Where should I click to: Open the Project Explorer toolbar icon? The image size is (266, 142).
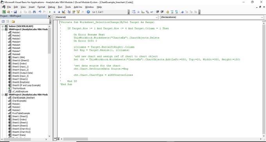[x=69, y=12]
